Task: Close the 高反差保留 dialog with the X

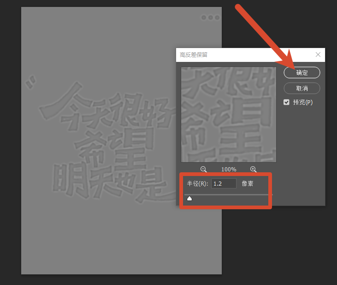Action: click(318, 55)
